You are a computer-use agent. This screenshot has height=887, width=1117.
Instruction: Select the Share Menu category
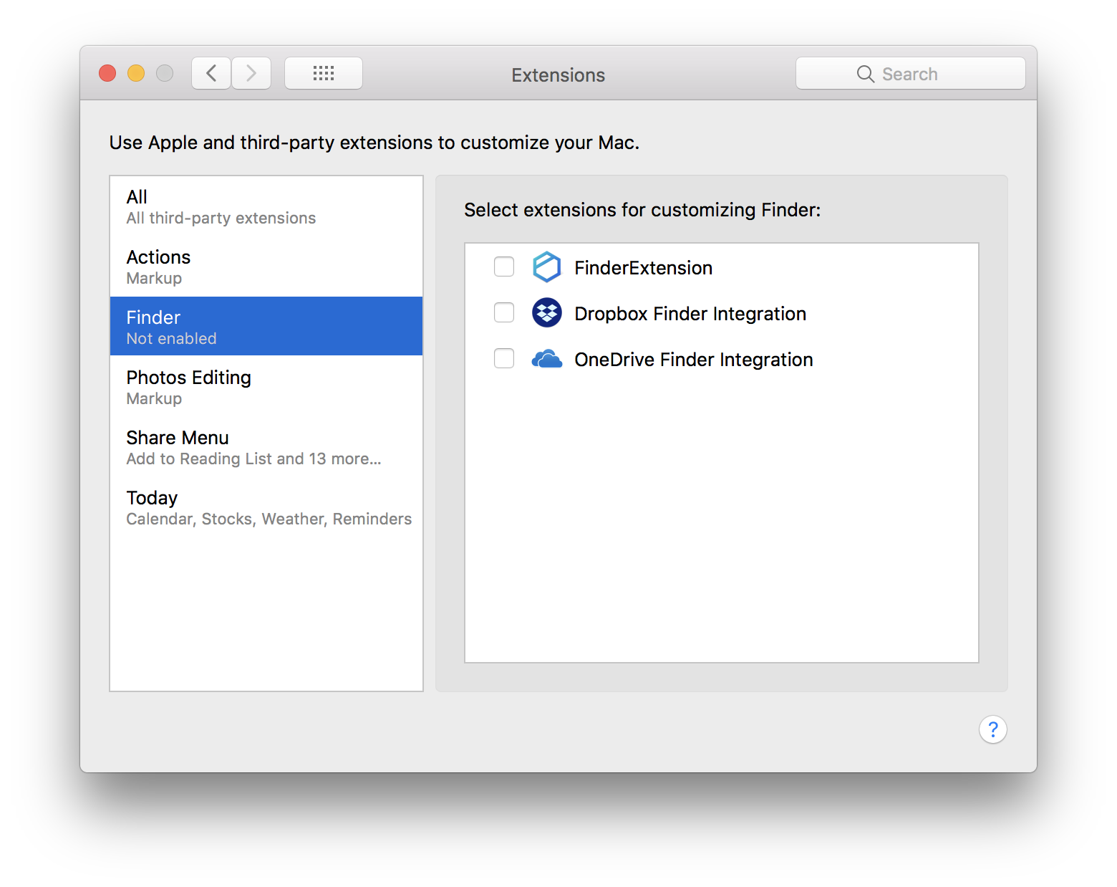pyautogui.click(x=266, y=447)
